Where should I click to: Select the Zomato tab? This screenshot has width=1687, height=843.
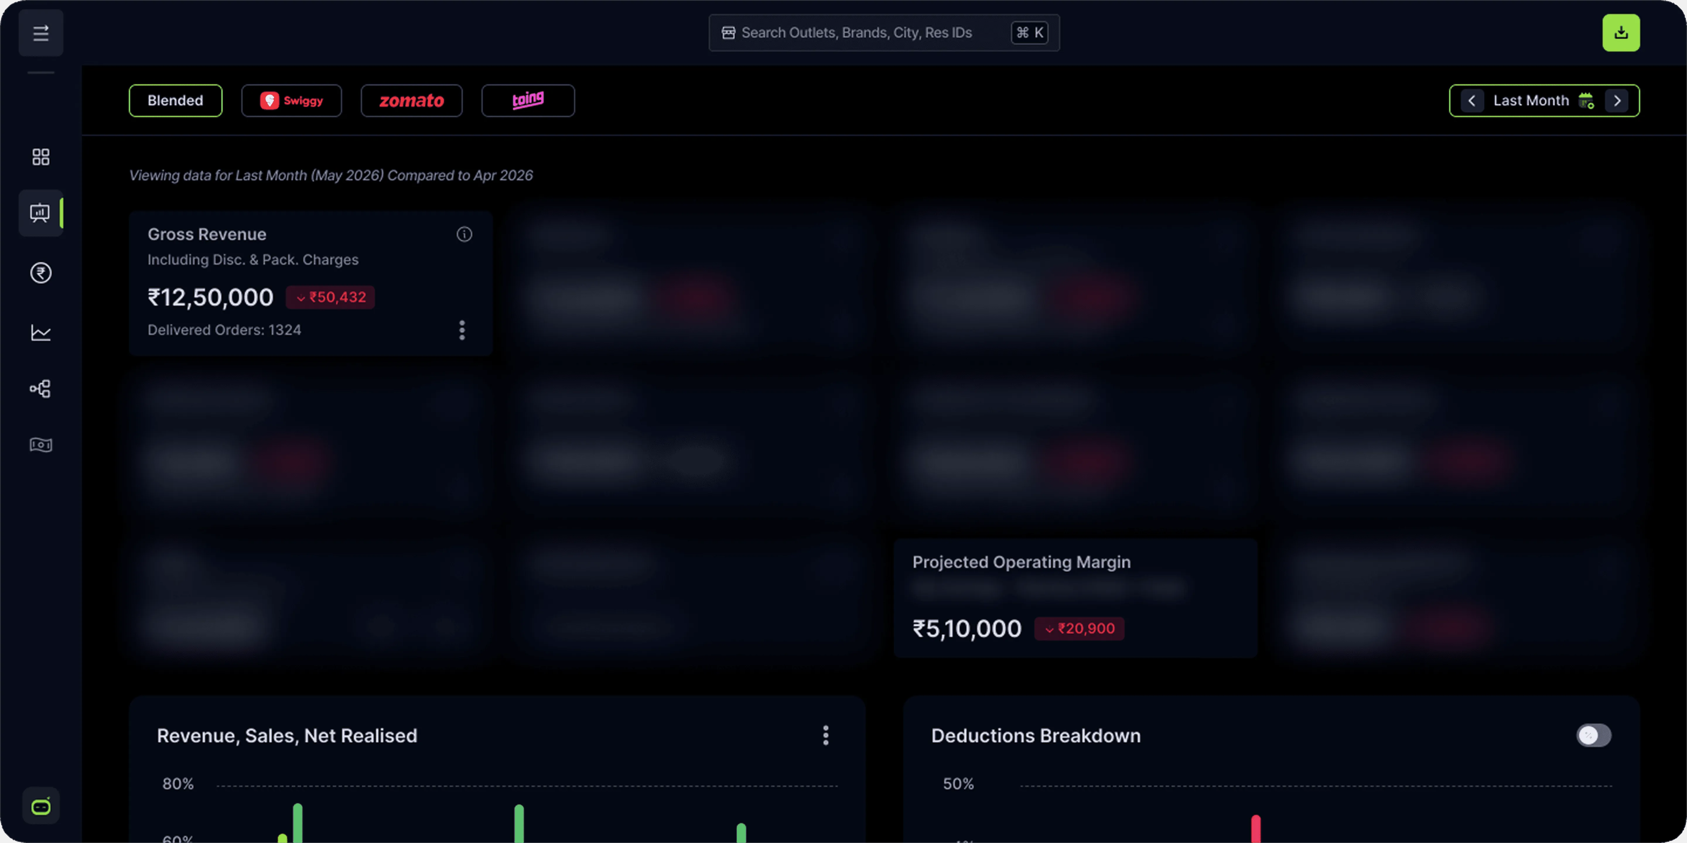click(x=412, y=101)
